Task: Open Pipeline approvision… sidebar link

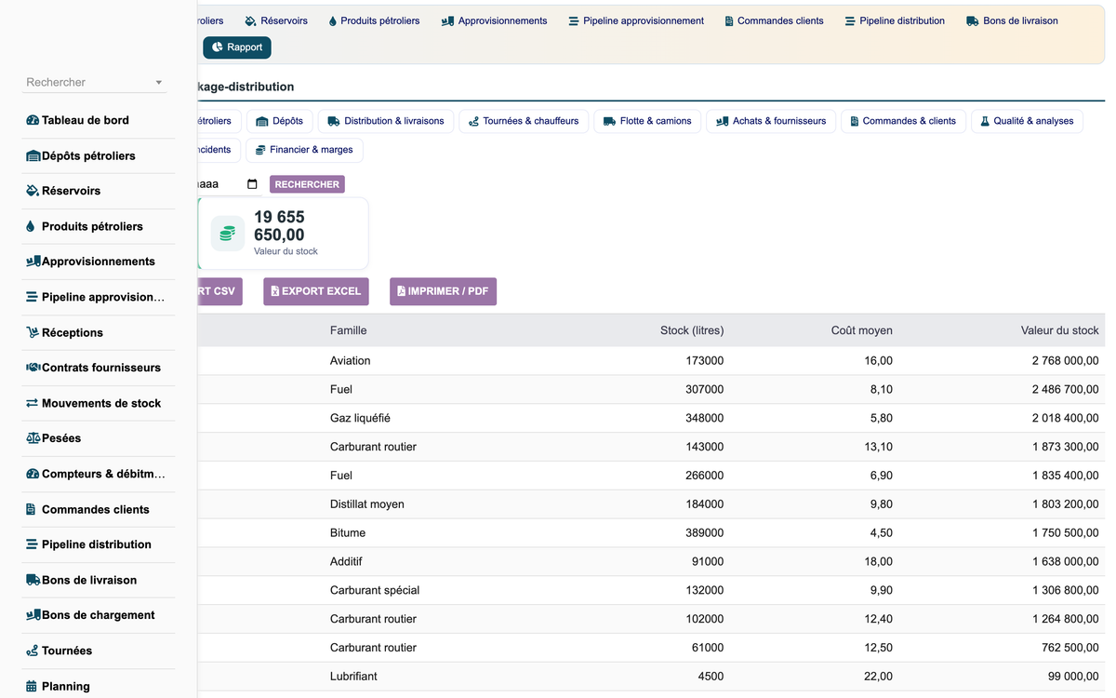Action: click(x=99, y=297)
